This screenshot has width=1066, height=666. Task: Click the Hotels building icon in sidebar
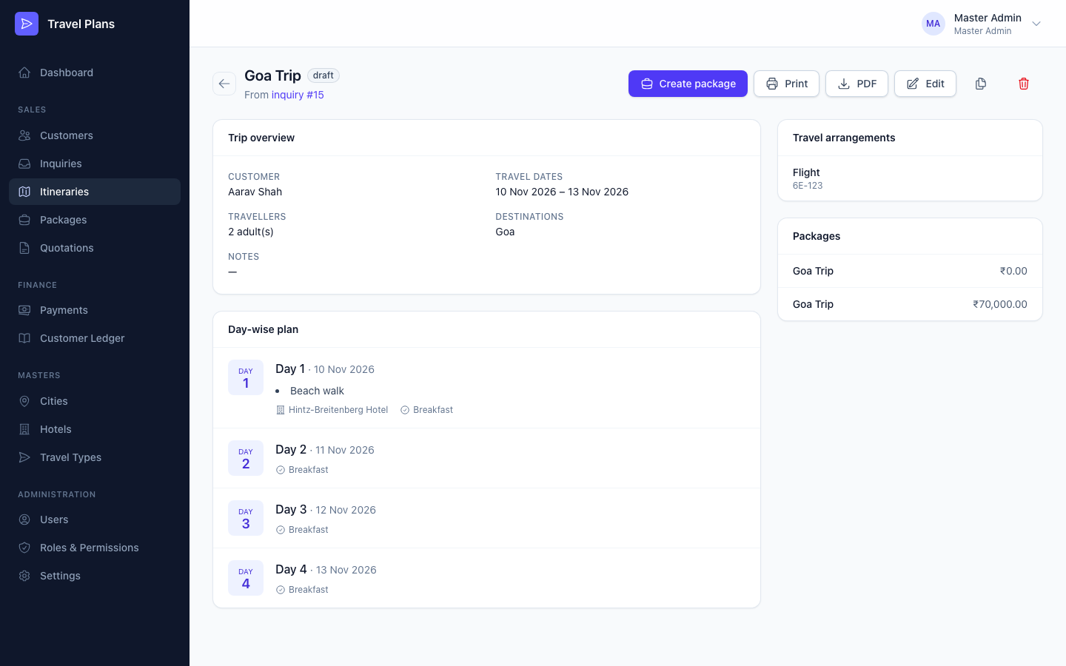tap(24, 429)
